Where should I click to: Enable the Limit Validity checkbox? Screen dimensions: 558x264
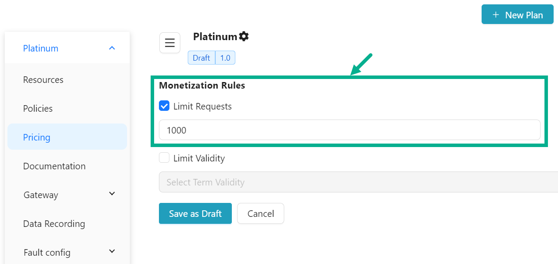pos(164,158)
